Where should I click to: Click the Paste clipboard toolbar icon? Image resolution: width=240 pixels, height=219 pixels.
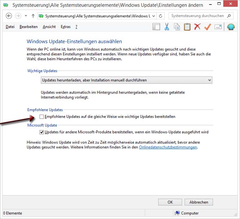tap(187, 27)
